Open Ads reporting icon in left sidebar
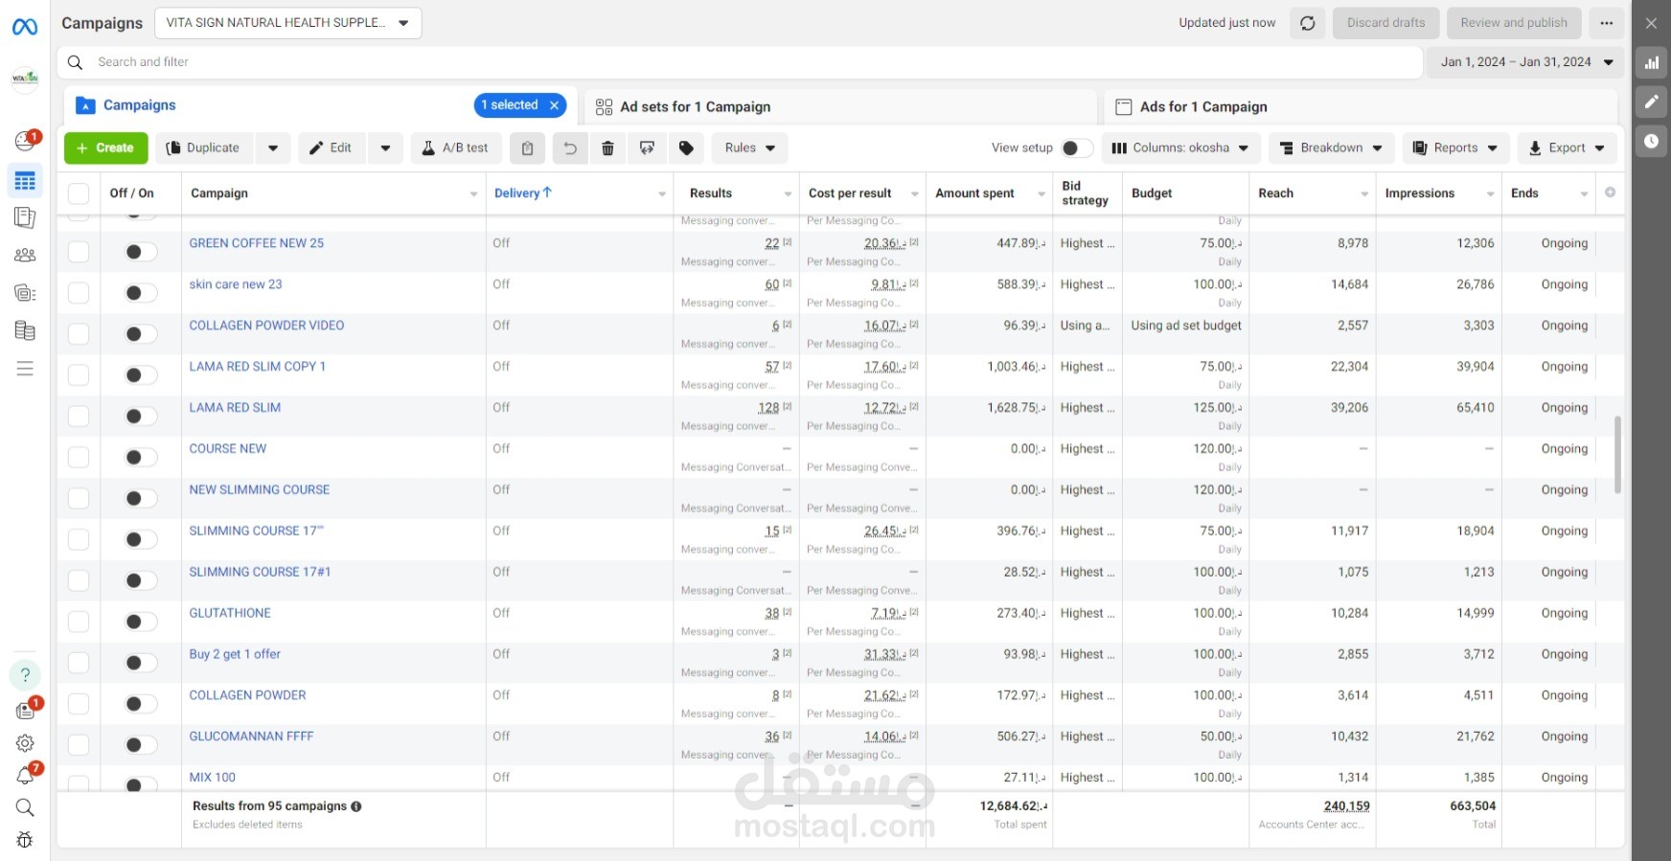 [x=25, y=218]
